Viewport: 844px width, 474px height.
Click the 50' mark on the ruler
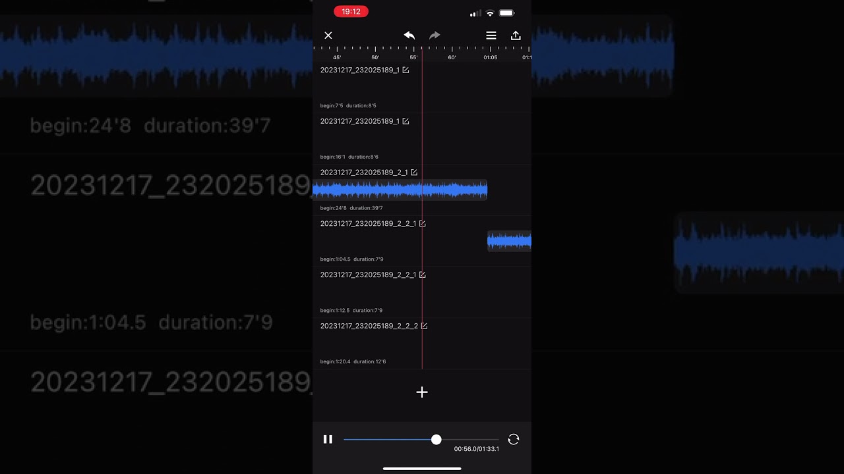click(x=375, y=57)
